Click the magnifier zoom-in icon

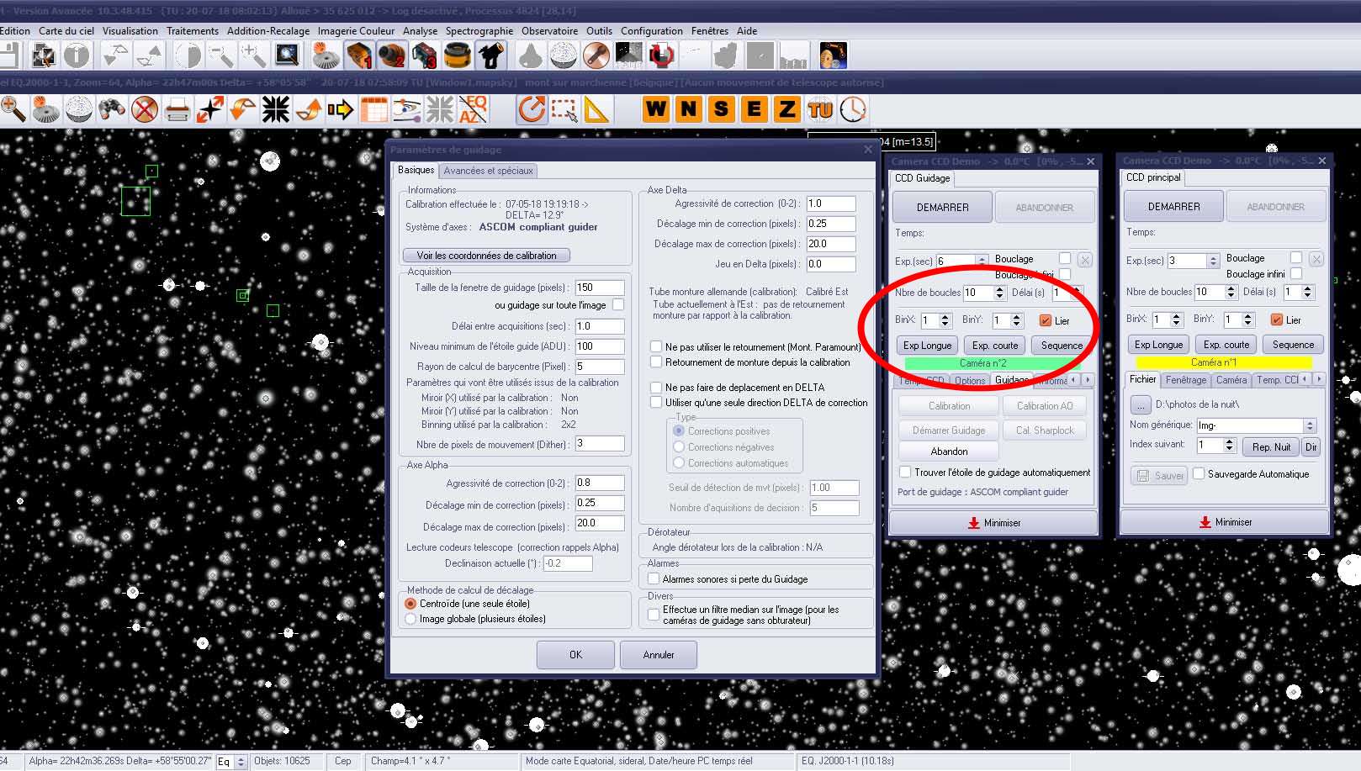[13, 109]
